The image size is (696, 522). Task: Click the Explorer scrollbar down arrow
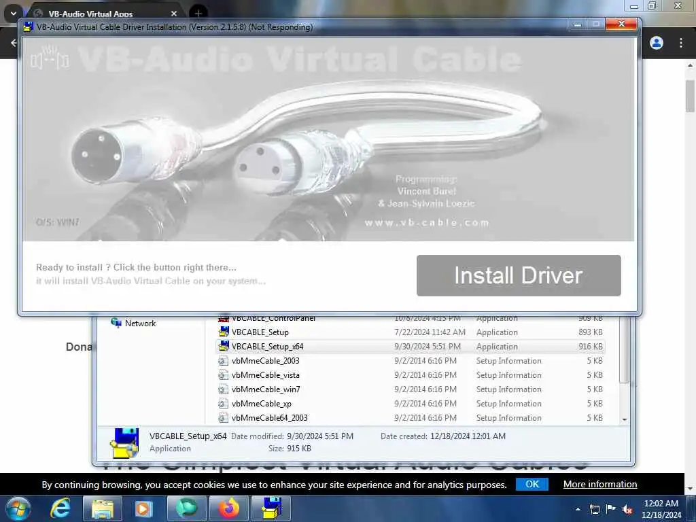coord(625,419)
